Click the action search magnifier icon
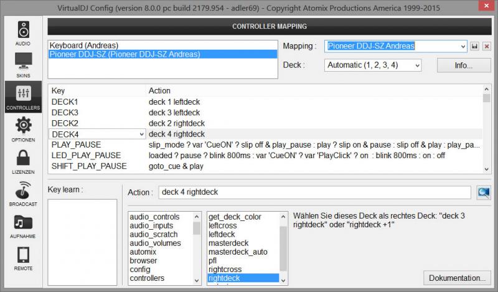 (x=484, y=192)
